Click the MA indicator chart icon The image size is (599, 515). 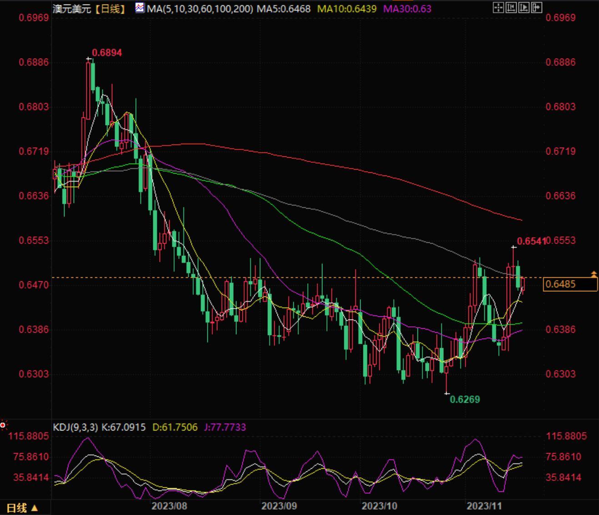point(140,8)
